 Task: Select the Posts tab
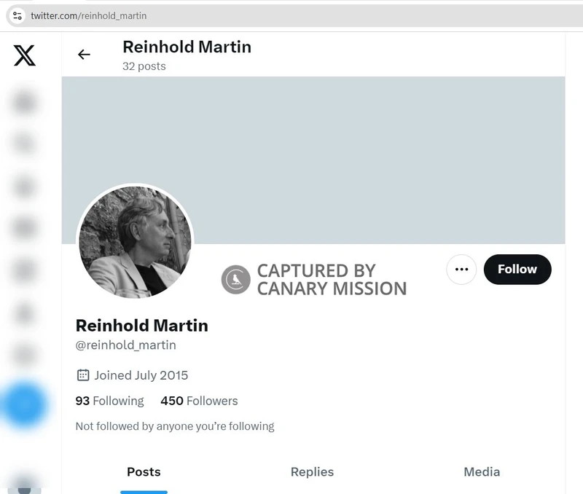tap(144, 472)
